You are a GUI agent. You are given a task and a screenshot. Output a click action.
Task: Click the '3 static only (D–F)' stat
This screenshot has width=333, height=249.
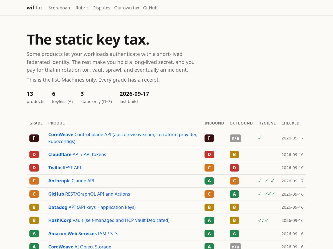pyautogui.click(x=96, y=97)
